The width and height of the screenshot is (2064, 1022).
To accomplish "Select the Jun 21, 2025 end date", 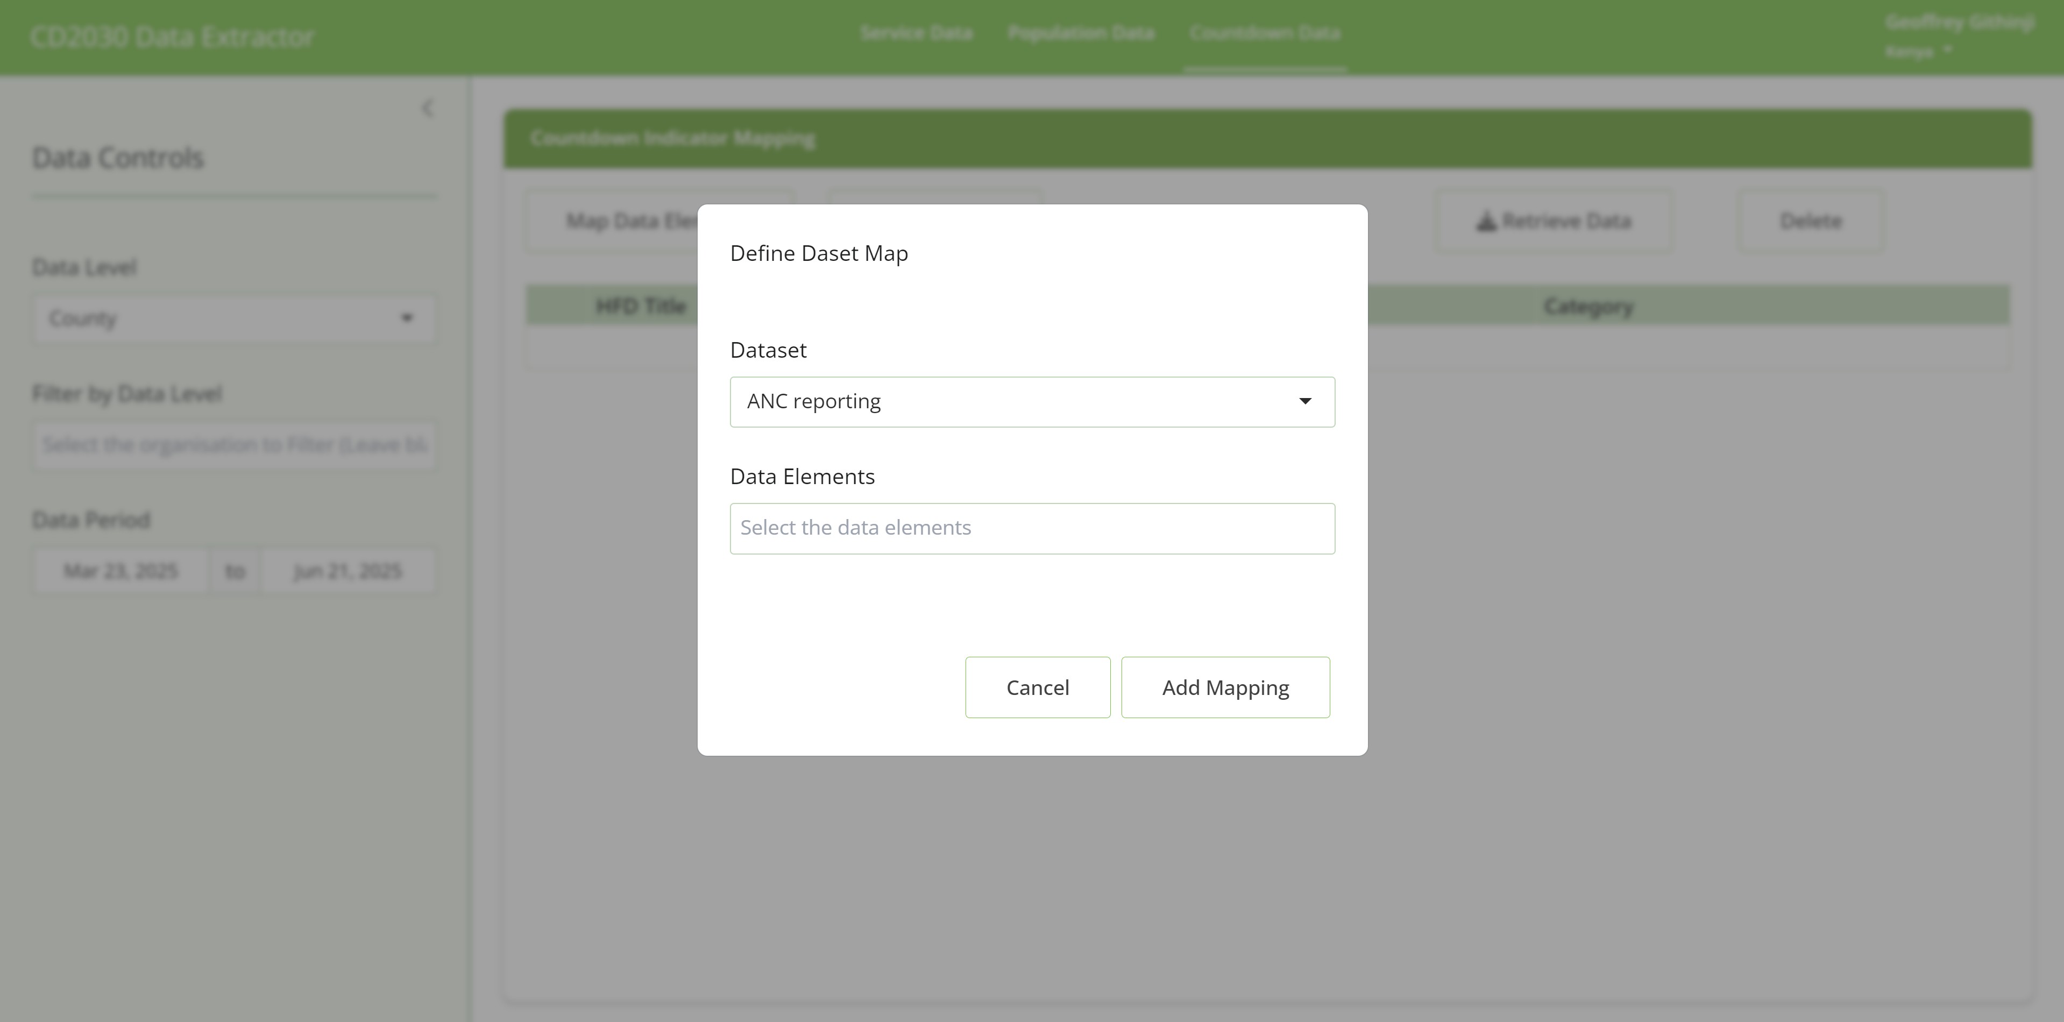I will click(347, 571).
